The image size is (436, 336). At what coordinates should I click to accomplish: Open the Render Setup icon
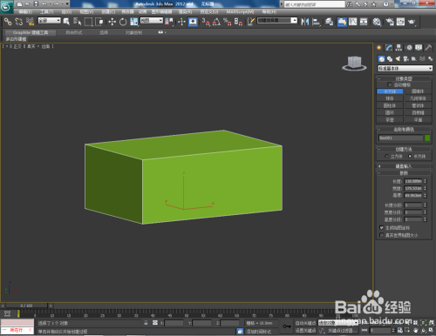390,22
